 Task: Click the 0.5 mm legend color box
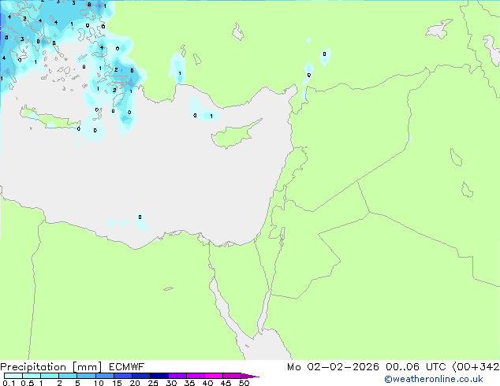click(x=32, y=376)
